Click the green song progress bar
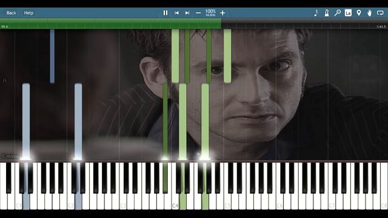The height and width of the screenshot is (218, 388). (x=110, y=24)
